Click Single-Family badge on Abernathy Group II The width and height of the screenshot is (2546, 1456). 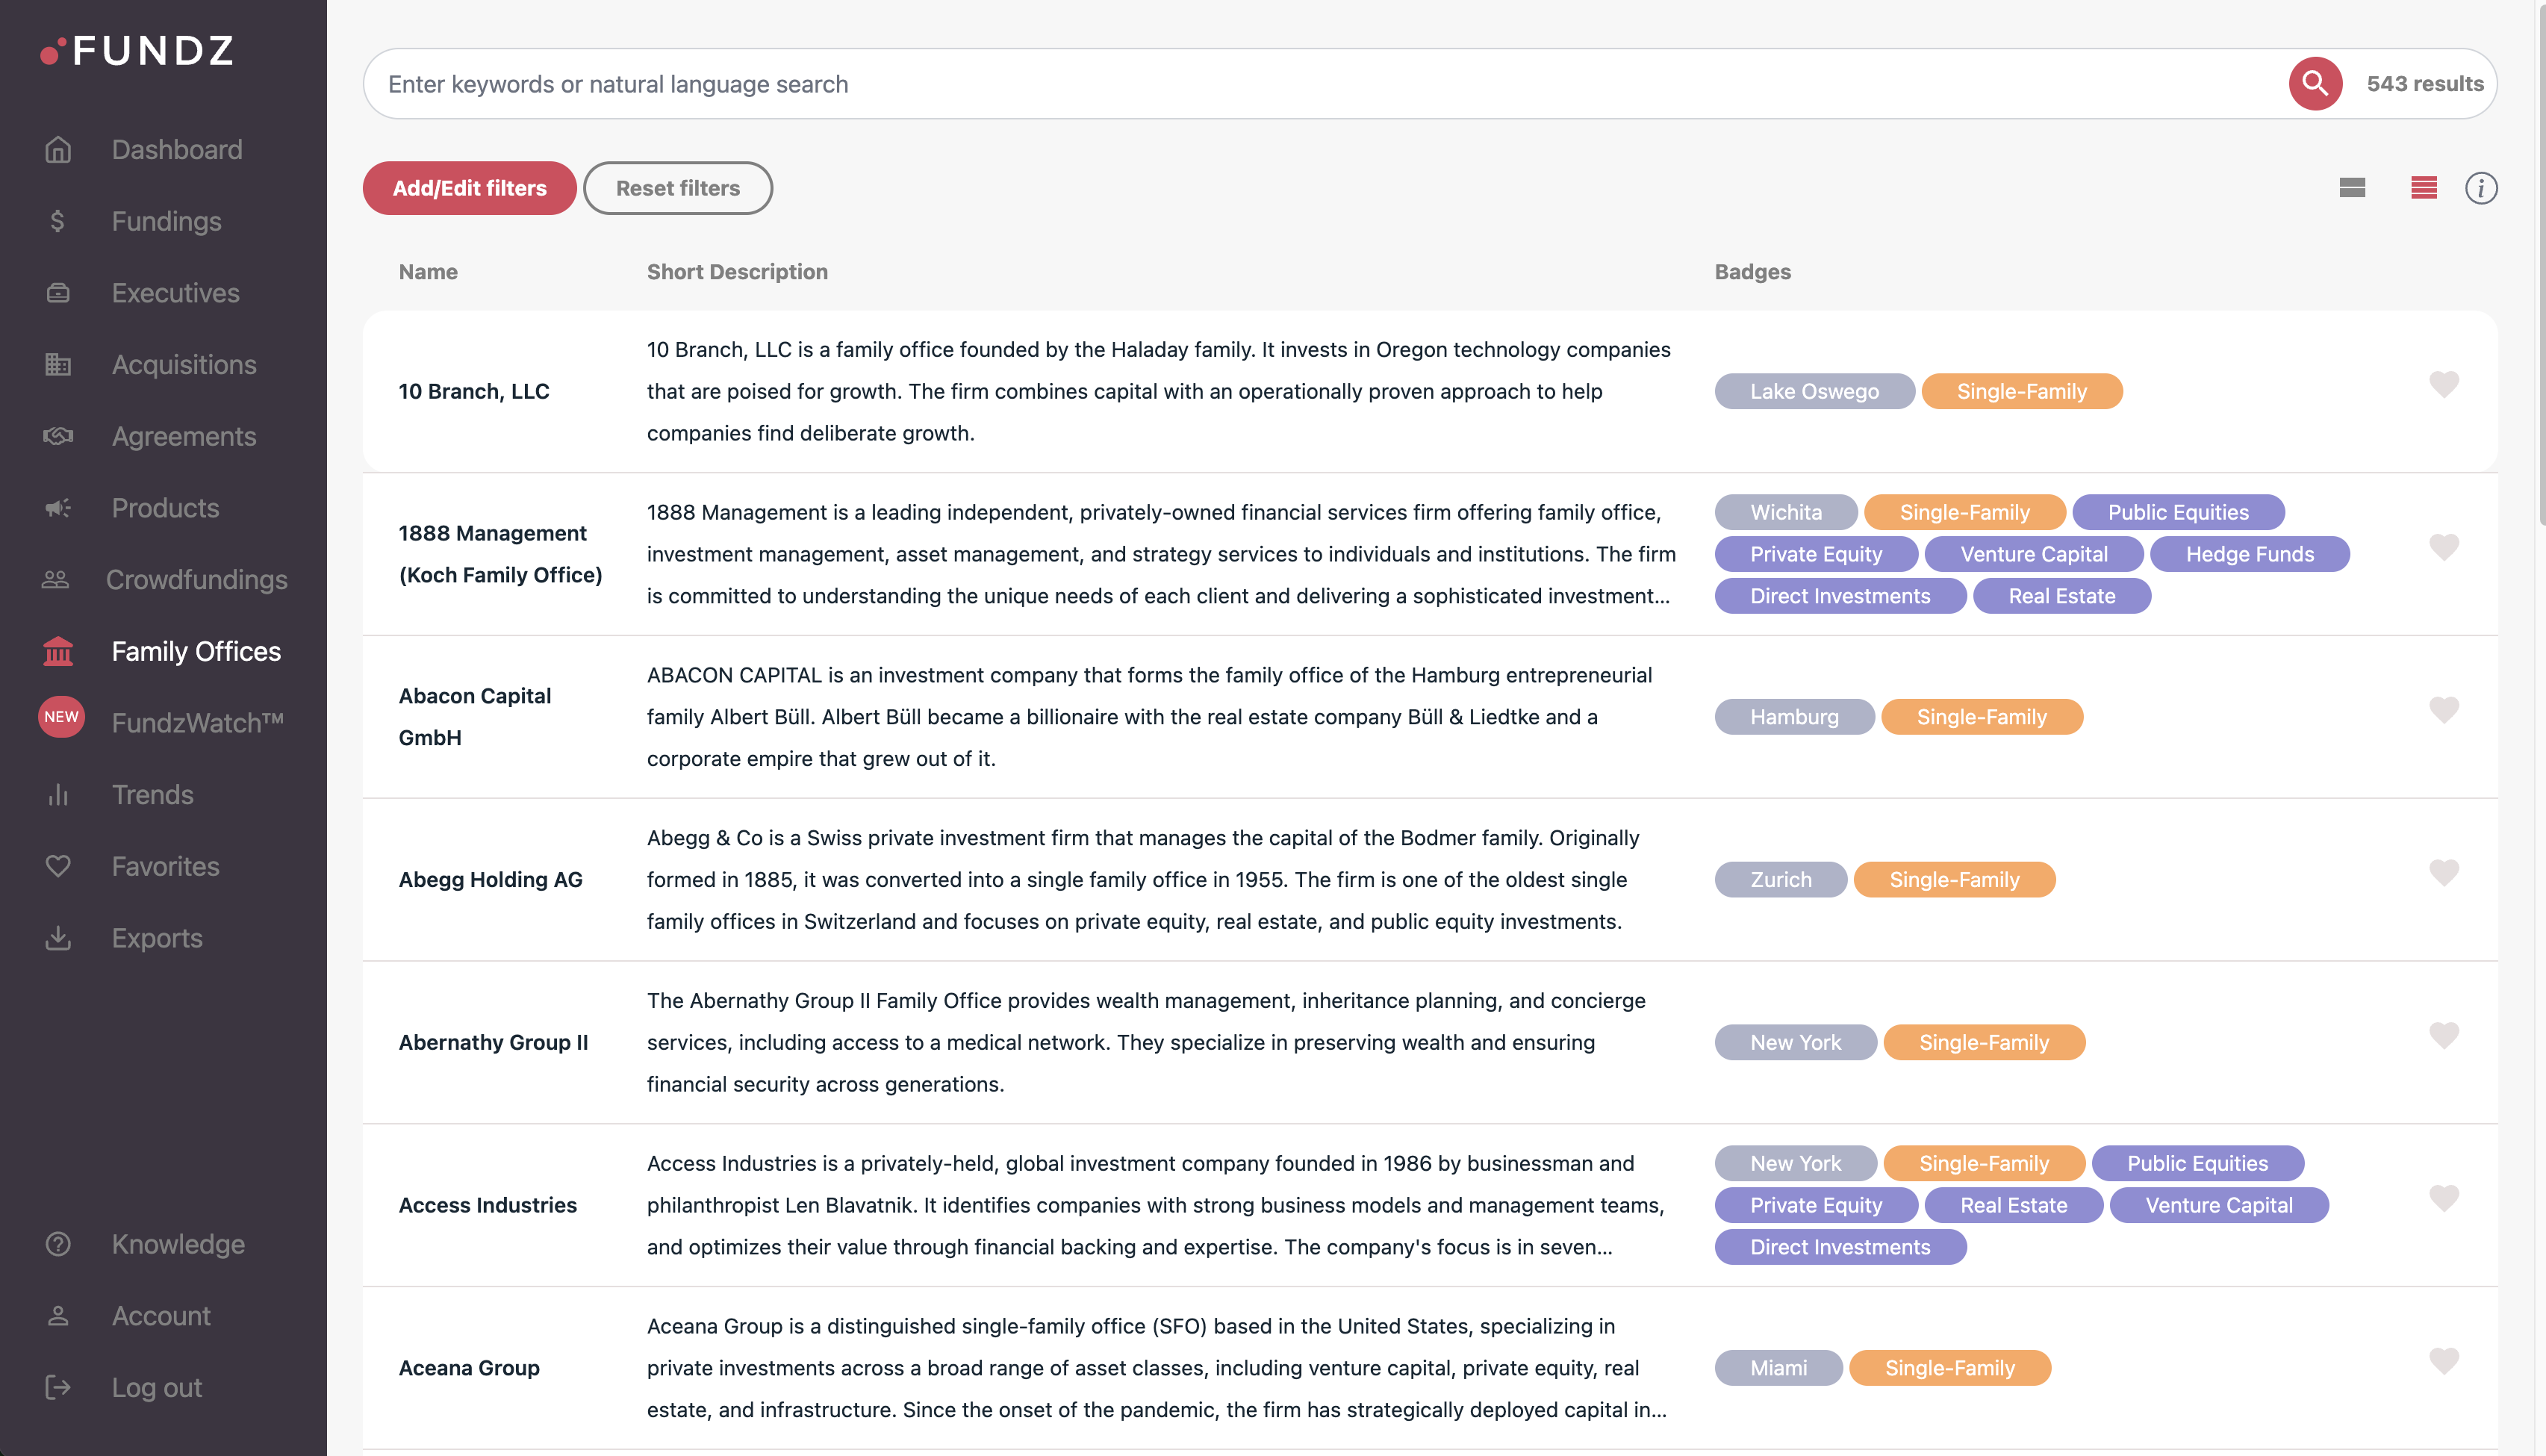1983,1042
